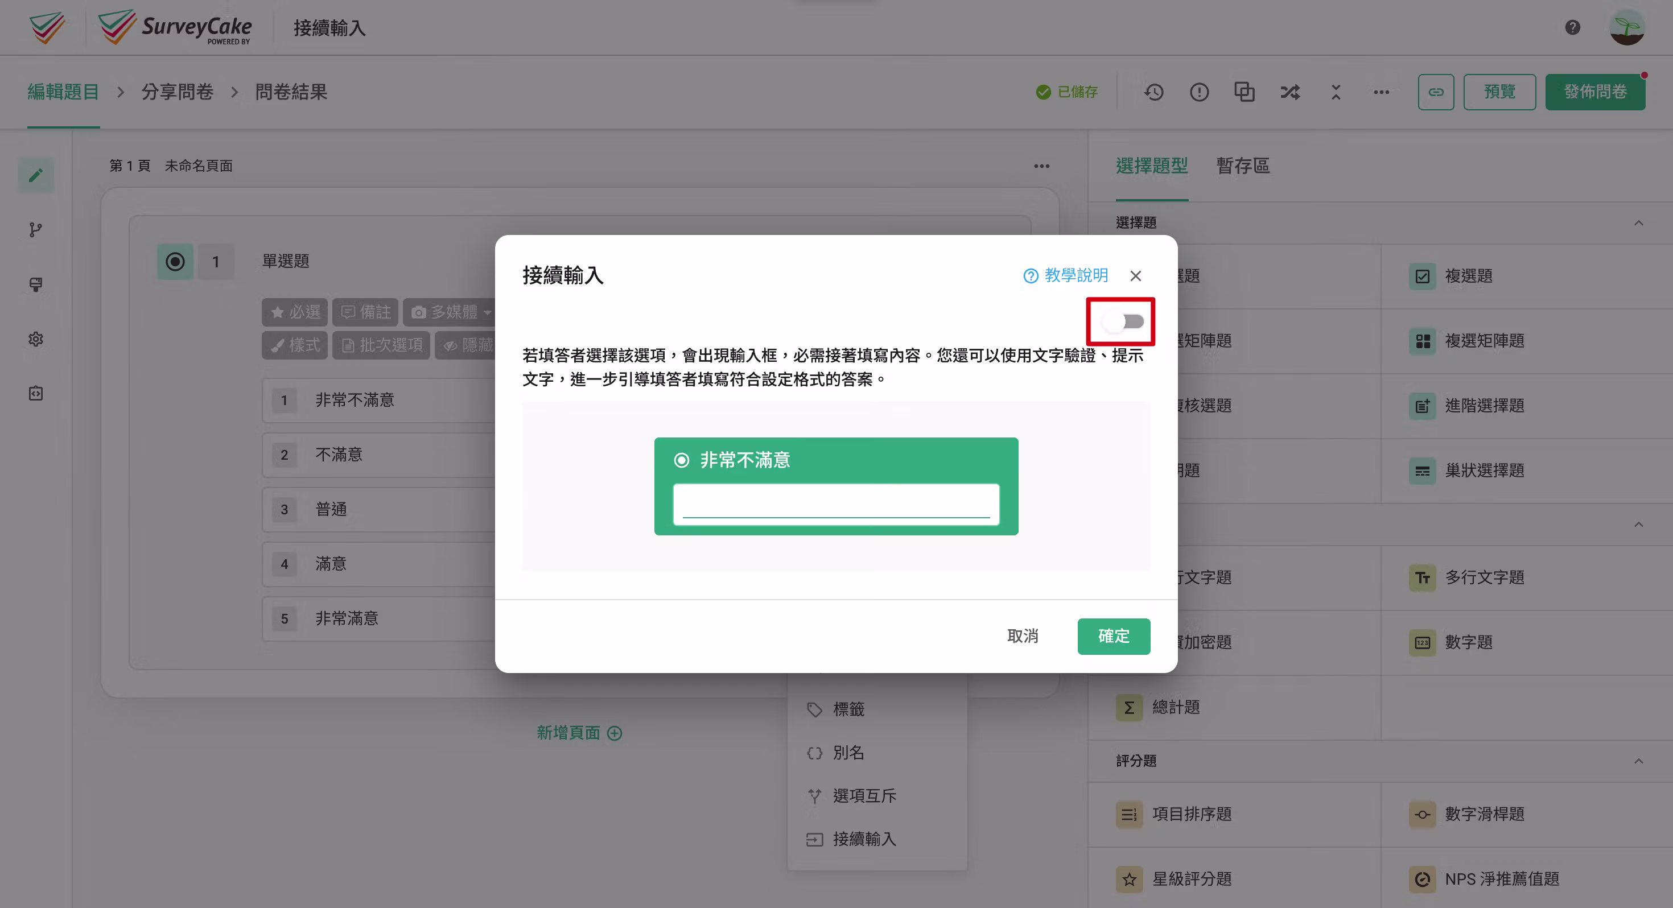Screen dimensions: 1673x908
Task: Open the branch logic sidebar icon
Action: (36, 229)
